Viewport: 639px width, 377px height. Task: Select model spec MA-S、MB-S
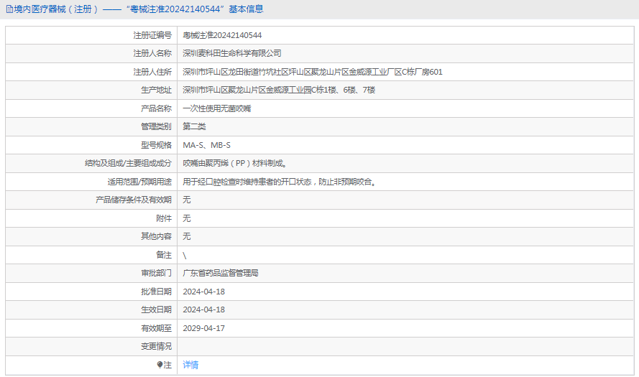tap(206, 145)
